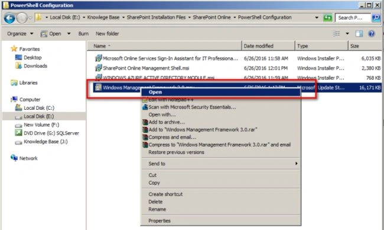Open New Volume (F:) drive
This screenshot has width=384, height=230.
pos(41,125)
